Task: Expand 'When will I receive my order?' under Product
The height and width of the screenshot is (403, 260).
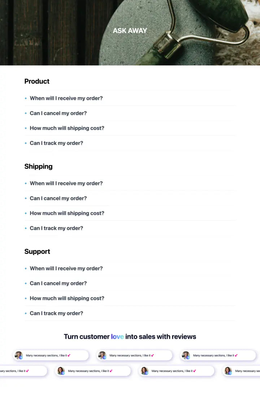Action: [x=66, y=98]
